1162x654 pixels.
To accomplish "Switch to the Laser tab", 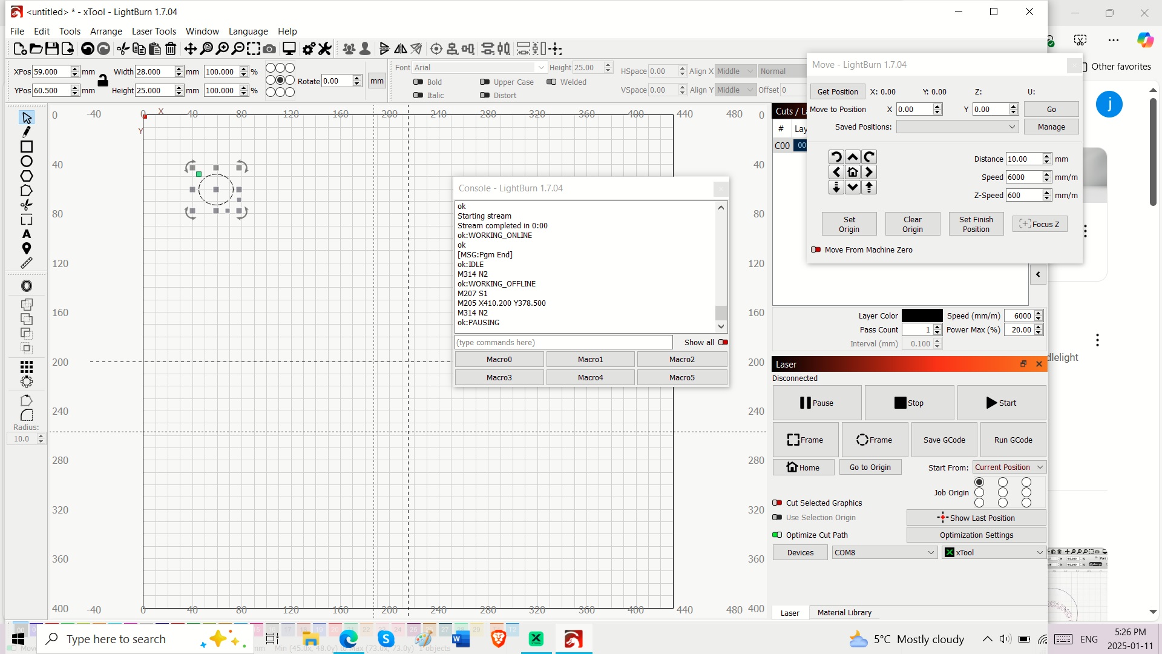I will pos(790,613).
